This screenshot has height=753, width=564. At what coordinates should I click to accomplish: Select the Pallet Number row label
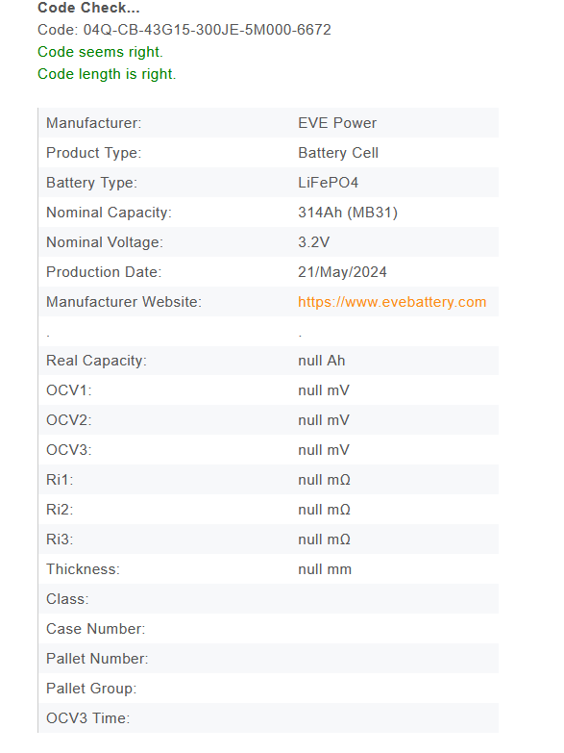pos(97,659)
